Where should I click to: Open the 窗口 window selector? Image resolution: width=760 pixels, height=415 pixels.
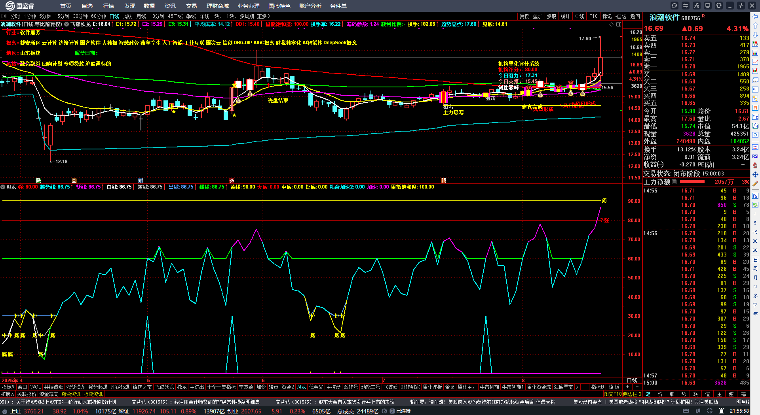[22, 387]
